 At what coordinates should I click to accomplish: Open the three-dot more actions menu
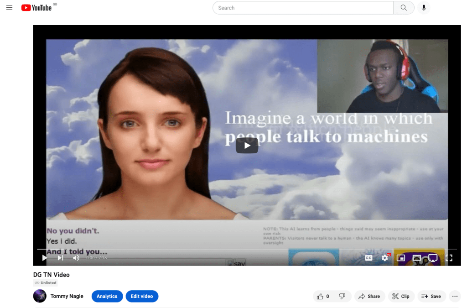[x=455, y=296]
